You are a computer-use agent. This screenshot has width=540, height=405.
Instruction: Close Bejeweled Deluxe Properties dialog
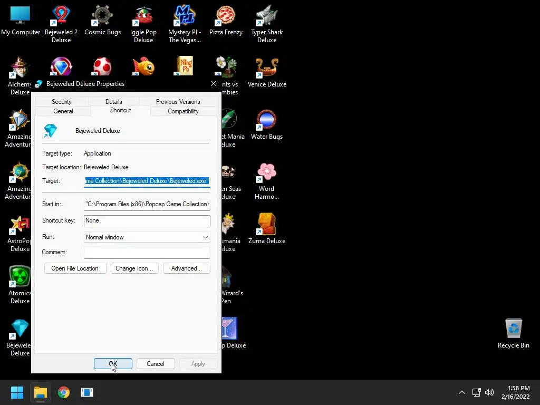[x=214, y=83]
